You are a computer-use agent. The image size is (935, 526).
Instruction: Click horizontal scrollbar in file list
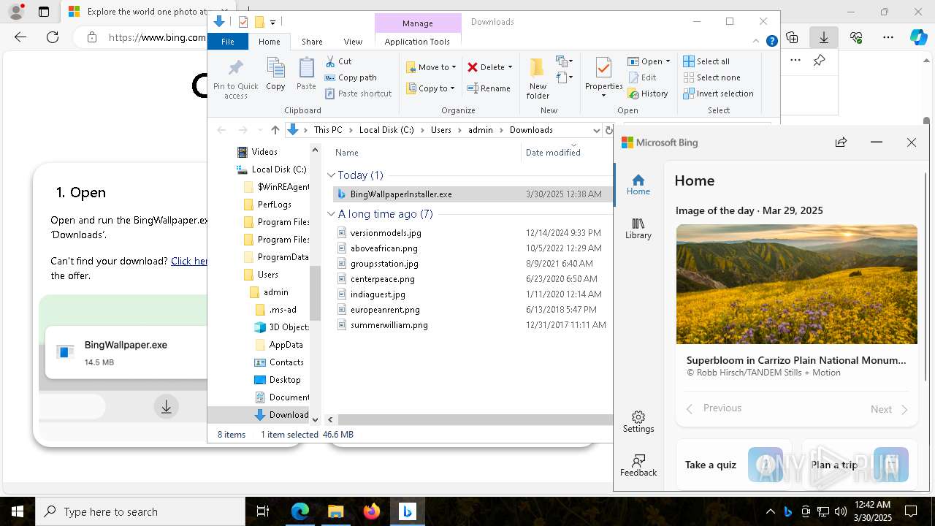(475, 419)
